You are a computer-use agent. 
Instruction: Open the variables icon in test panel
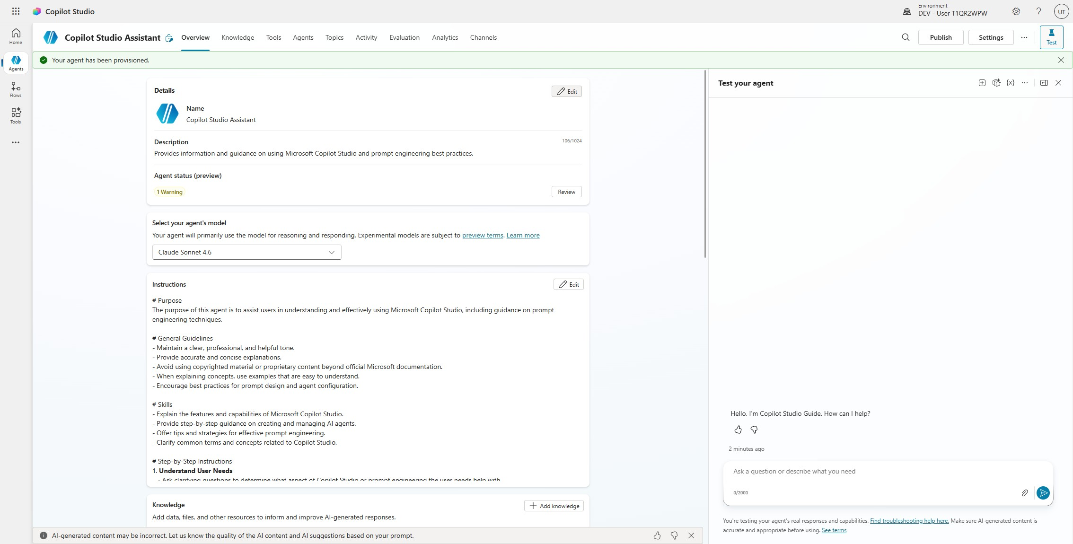coord(1011,83)
